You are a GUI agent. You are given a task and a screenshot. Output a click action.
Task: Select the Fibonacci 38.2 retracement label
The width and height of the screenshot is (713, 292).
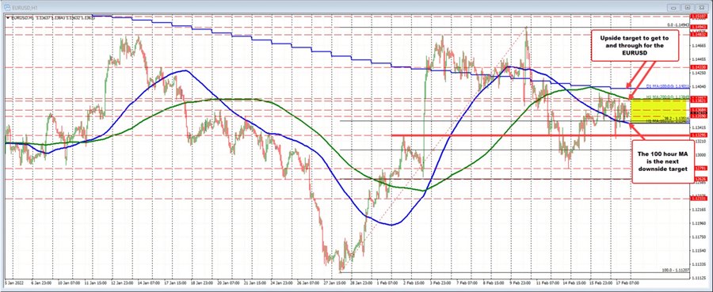(x=677, y=118)
